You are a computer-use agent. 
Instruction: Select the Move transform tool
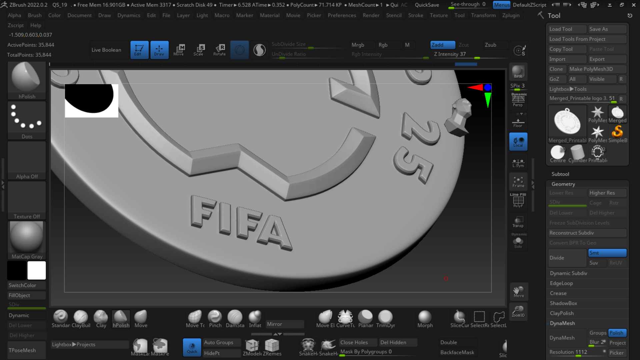coord(179,50)
